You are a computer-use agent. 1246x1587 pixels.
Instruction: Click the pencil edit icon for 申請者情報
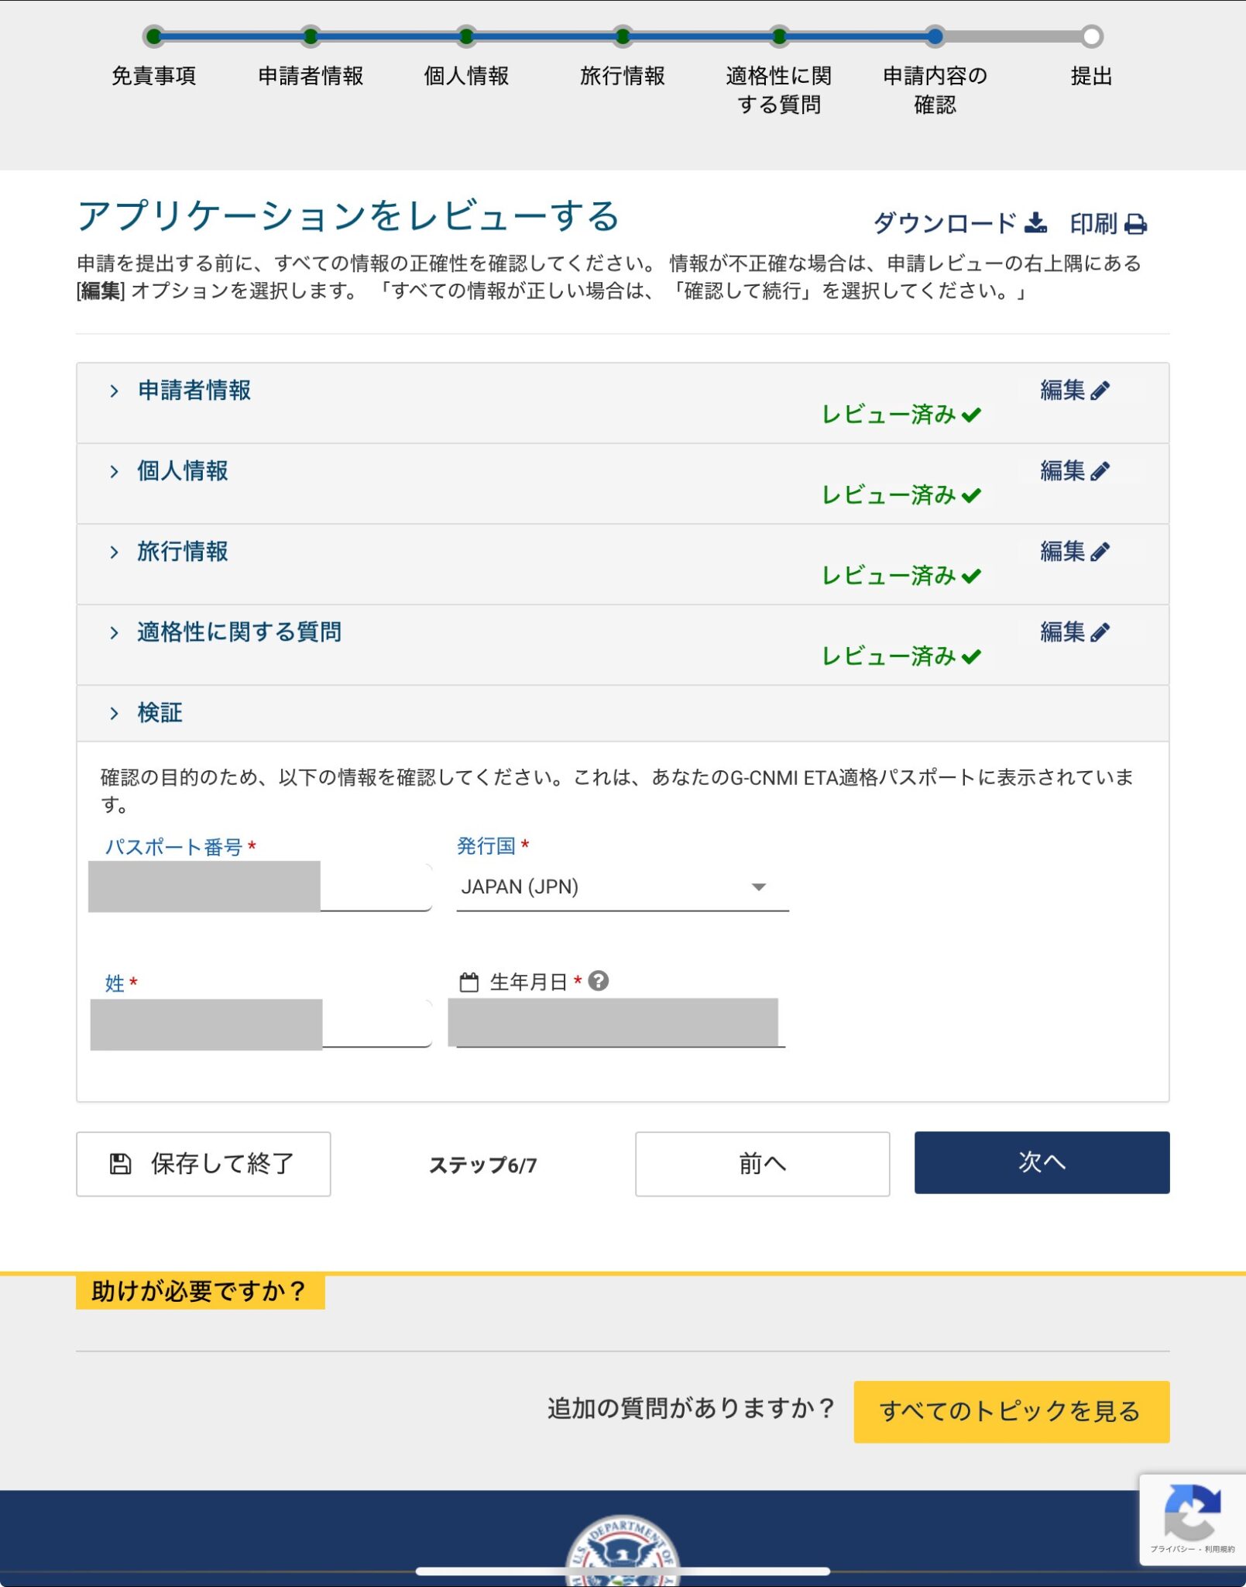click(1100, 390)
